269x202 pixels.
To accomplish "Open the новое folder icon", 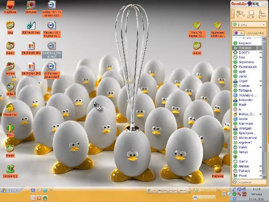I will click(197, 48).
